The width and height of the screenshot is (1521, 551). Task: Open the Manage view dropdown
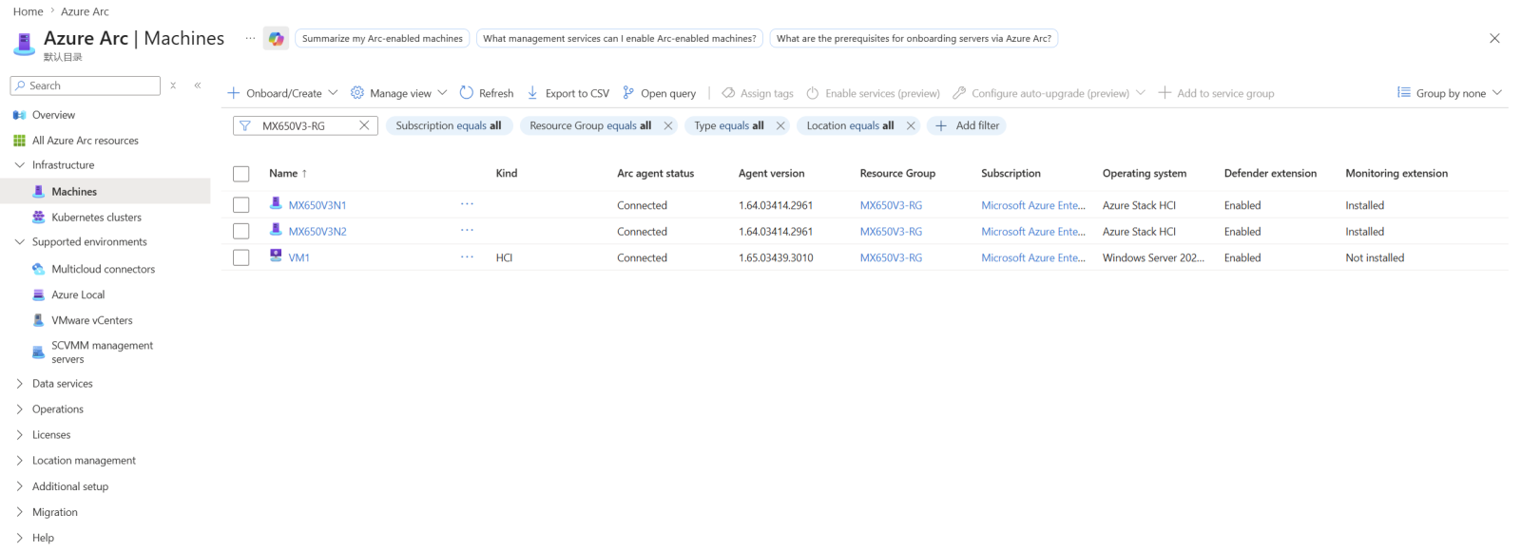tap(398, 93)
